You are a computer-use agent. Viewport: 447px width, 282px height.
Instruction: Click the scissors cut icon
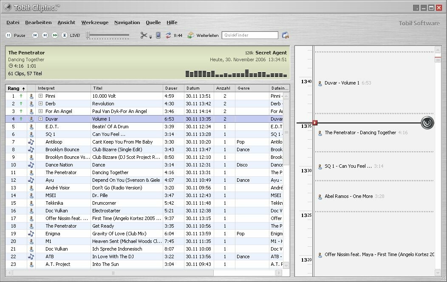pos(144,35)
